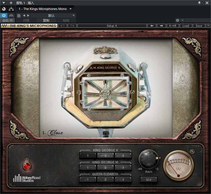Click the VU meter display
Screen dimensions: 211x194
(x=178, y=166)
